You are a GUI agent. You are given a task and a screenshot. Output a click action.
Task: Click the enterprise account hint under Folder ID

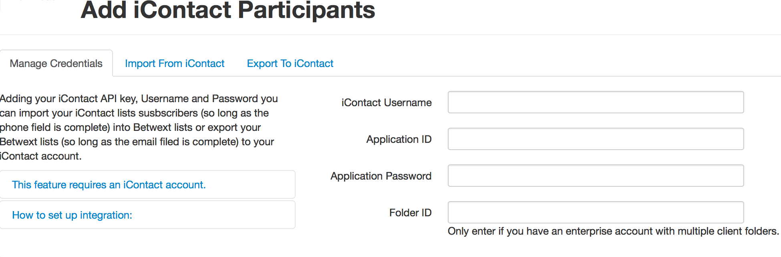pyautogui.click(x=613, y=231)
